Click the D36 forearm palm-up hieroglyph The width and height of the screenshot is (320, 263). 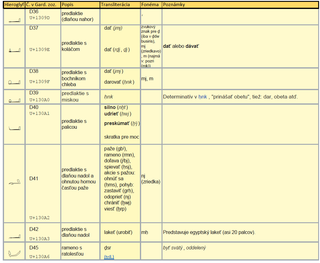pos(14,21)
